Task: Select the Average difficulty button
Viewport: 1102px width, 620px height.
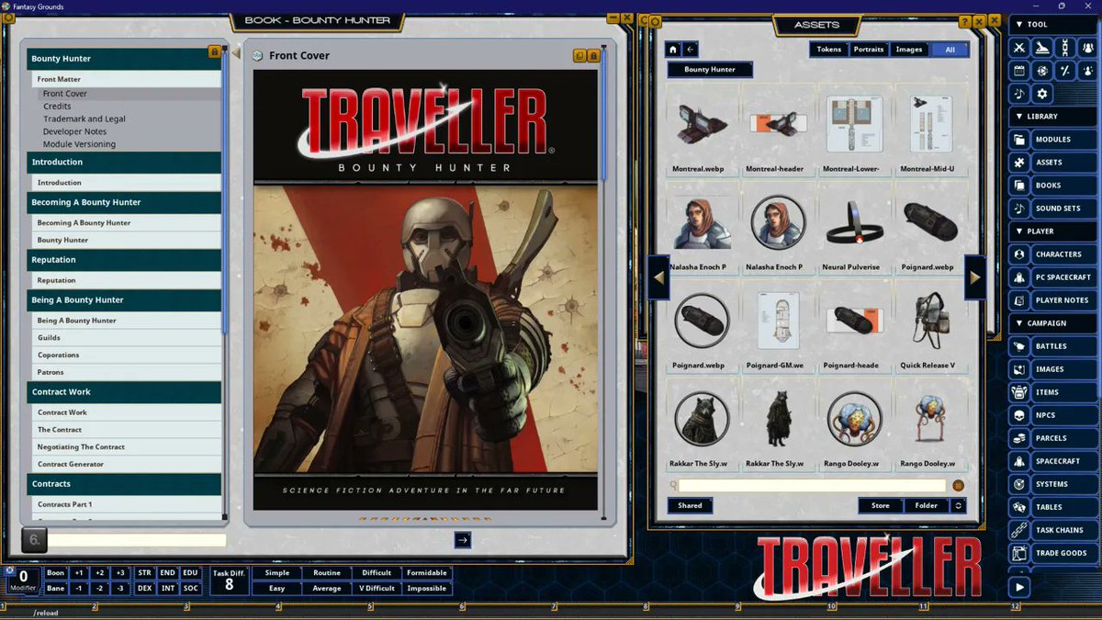Action: (327, 588)
